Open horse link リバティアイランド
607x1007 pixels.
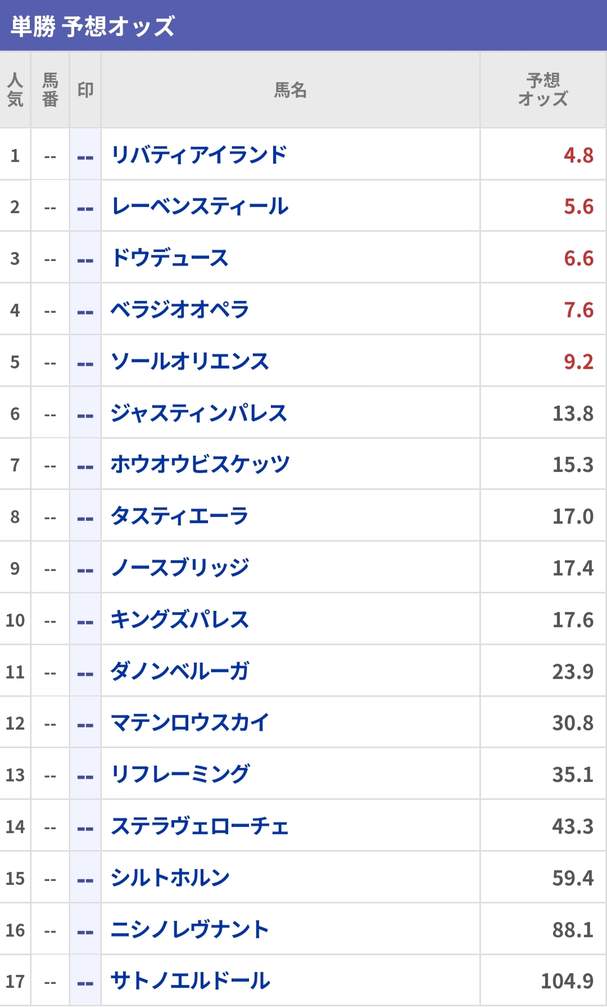coord(199,155)
